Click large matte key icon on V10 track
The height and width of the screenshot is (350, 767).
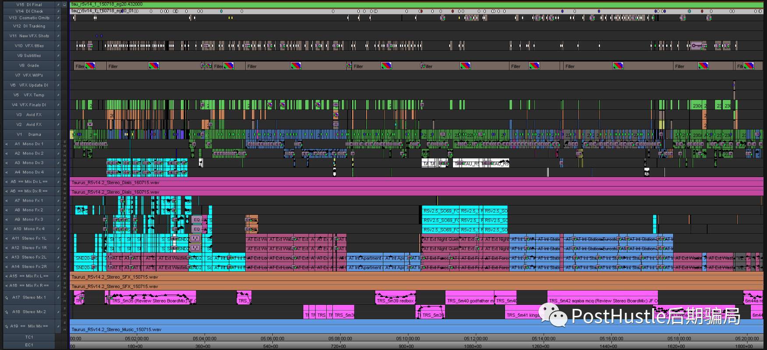pos(696,45)
